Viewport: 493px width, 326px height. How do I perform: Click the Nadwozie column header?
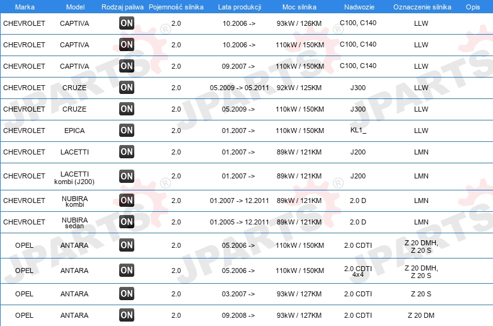(359, 7)
